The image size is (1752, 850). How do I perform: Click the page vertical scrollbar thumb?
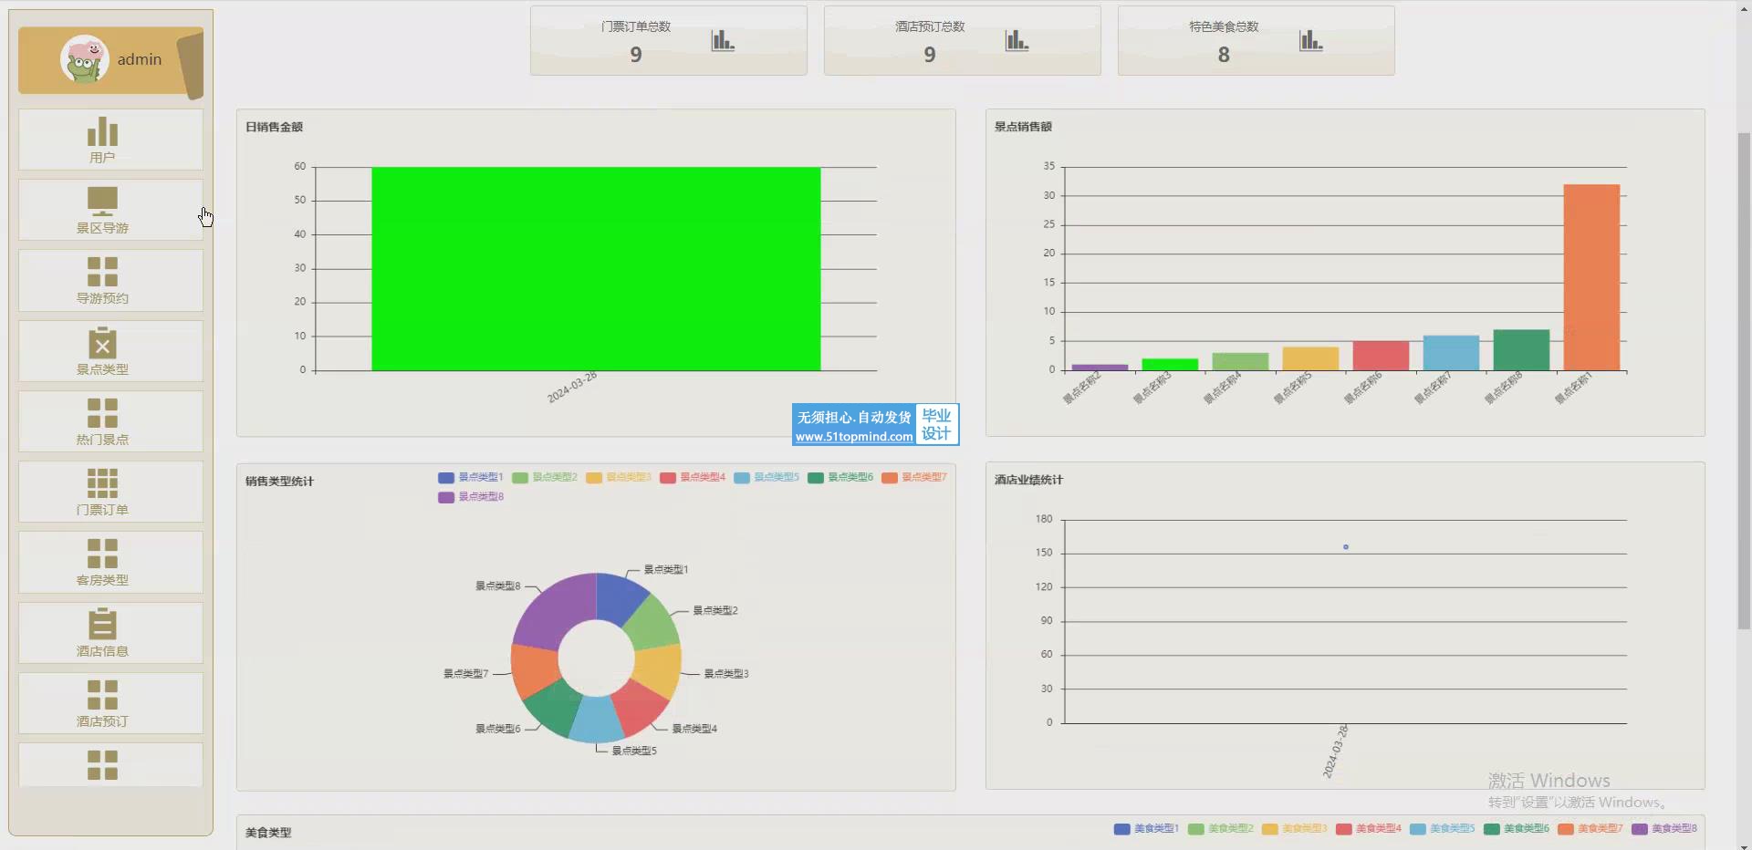pos(1744,380)
